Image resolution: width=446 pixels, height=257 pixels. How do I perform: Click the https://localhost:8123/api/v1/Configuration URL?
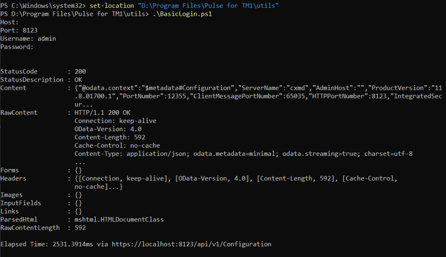click(x=191, y=244)
